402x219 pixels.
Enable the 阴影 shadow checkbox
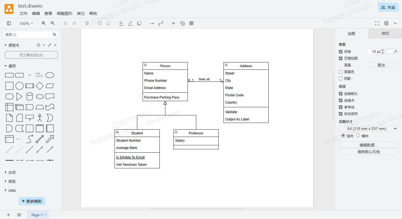[341, 79]
